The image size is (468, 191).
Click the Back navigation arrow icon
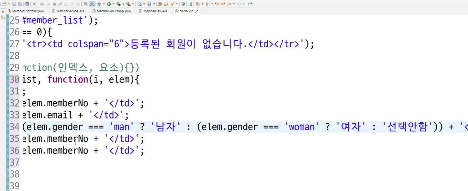pyautogui.click(x=229, y=4)
